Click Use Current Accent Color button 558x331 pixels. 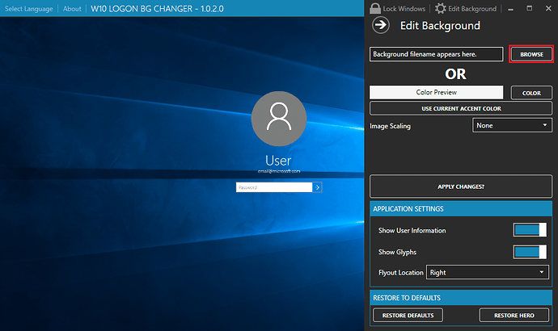pyautogui.click(x=460, y=108)
